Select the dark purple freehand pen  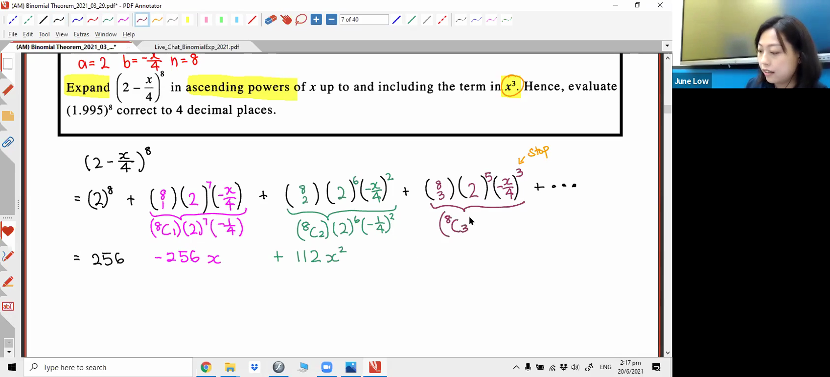pyautogui.click(x=142, y=20)
